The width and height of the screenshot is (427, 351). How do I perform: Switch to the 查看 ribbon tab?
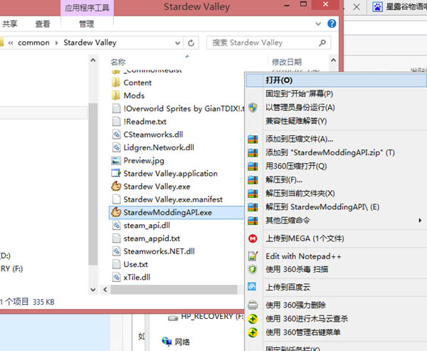(43, 23)
